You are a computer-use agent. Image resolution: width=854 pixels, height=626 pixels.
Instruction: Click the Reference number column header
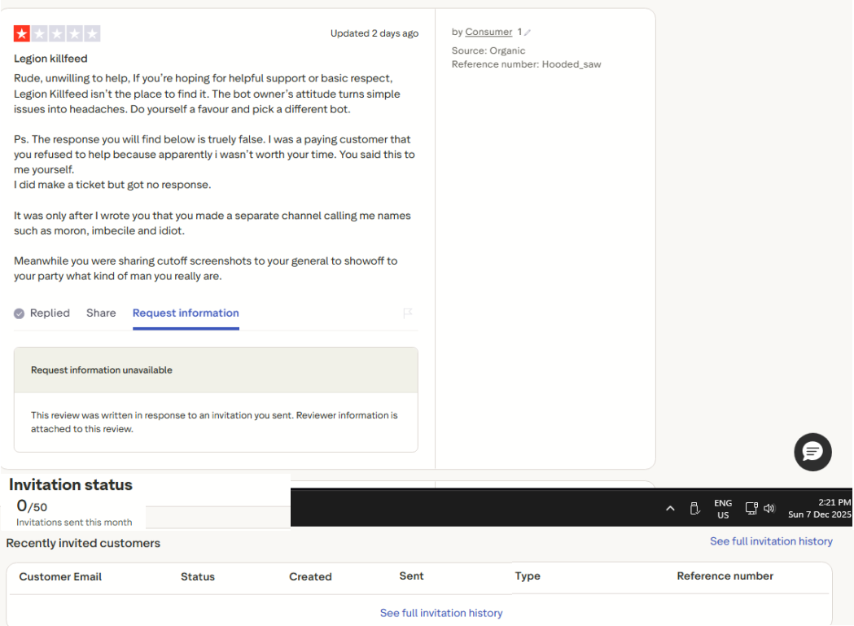[725, 576]
